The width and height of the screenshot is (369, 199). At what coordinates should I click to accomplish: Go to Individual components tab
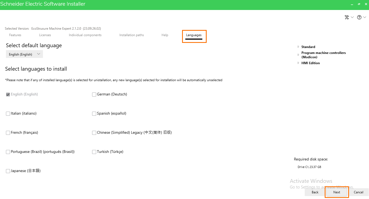click(85, 35)
